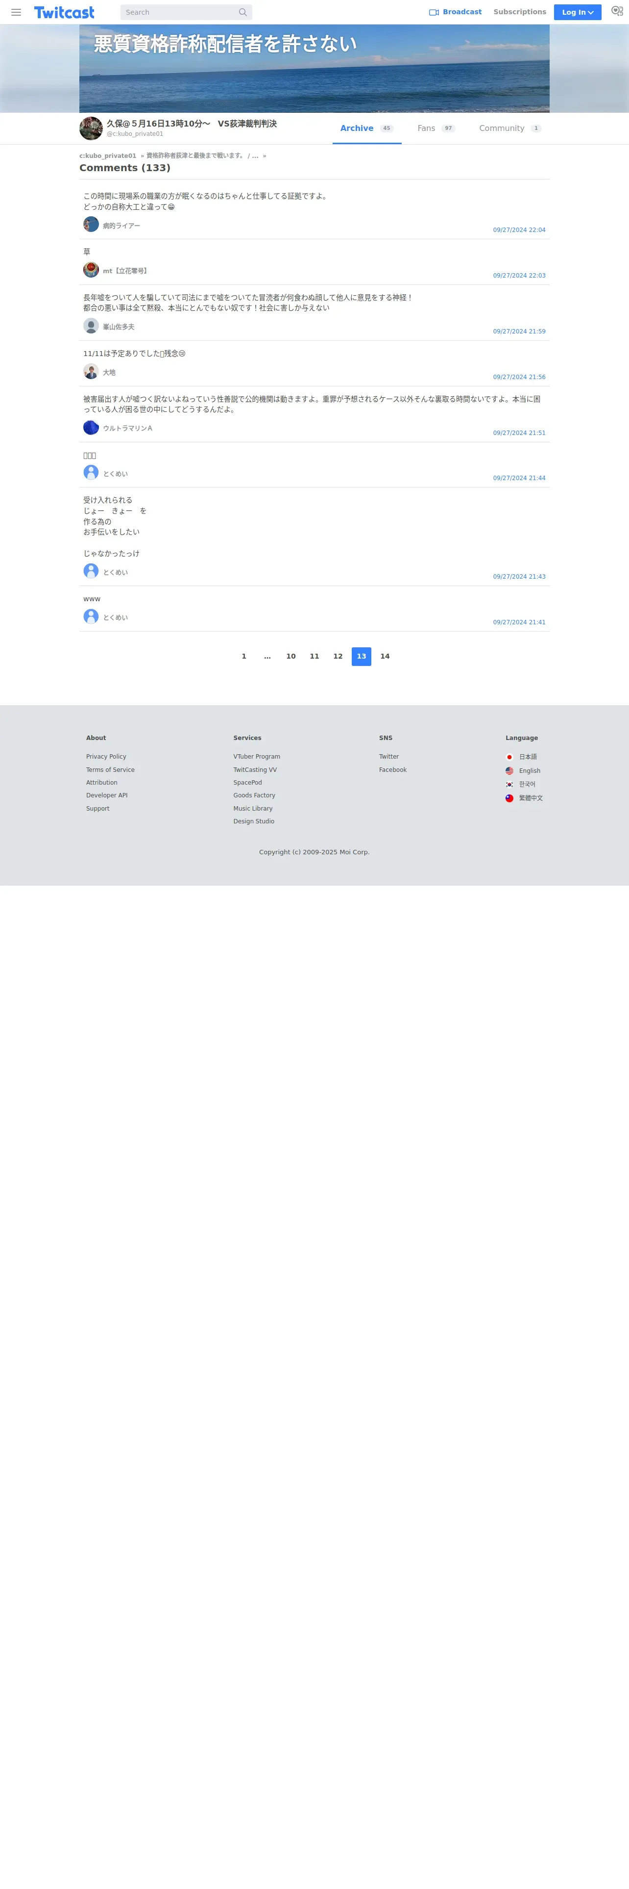Open Terms of Service link
The width and height of the screenshot is (629, 1889).
pos(111,770)
